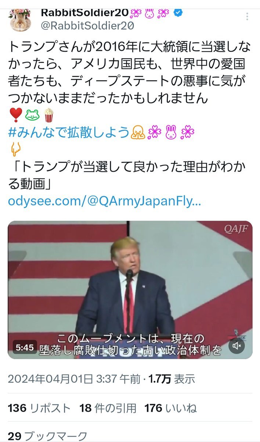View the 176 いいね likes list

(171, 408)
